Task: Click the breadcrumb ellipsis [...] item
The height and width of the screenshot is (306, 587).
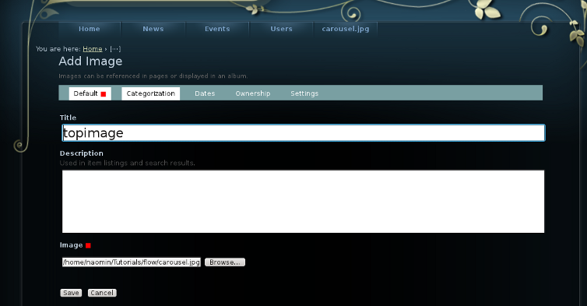Action: click(x=115, y=49)
